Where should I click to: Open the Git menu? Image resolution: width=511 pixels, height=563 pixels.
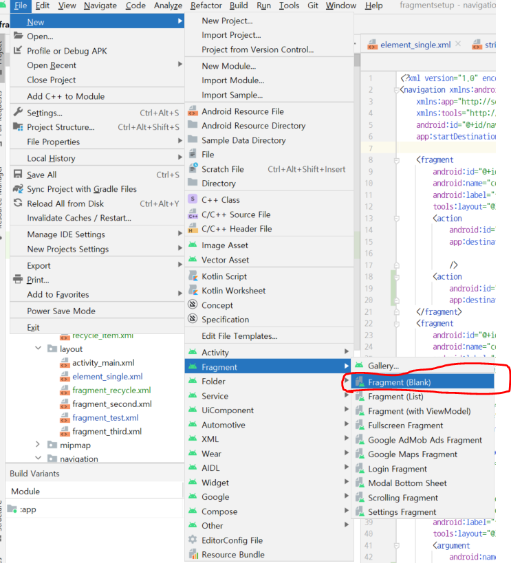tap(313, 5)
